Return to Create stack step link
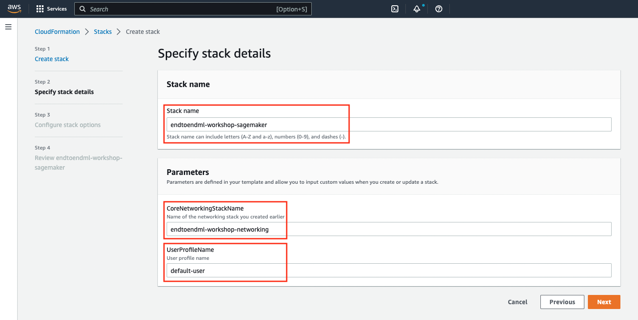Image resolution: width=638 pixels, height=320 pixels. 52,59
